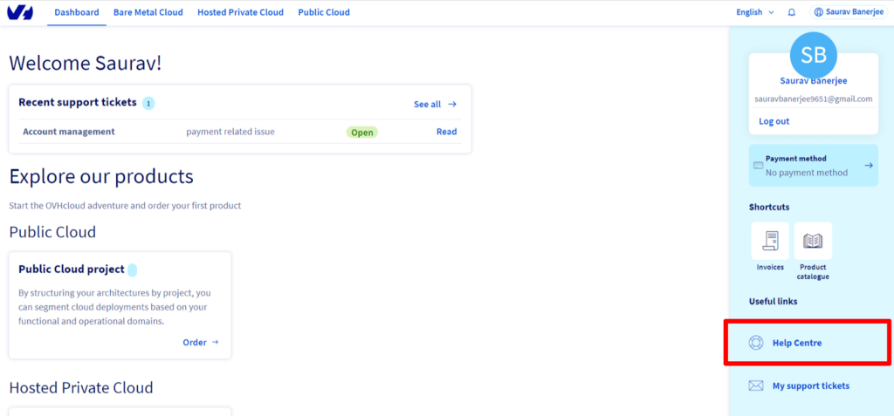Open the Bare Metal Cloud tab

[148, 12]
